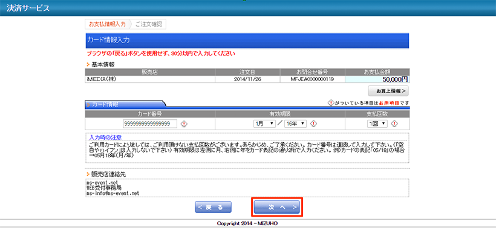Click the 支払回数 column header
Screen dimensions: 496x230
[x=377, y=114]
